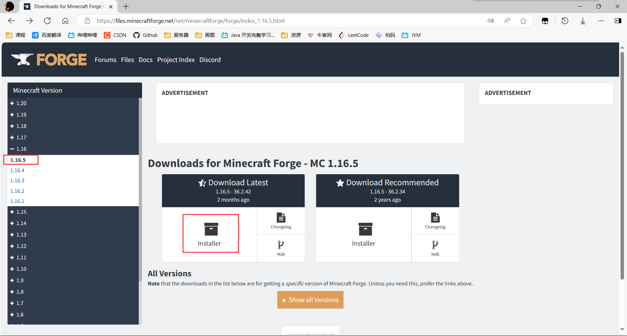Open the Files nav link

coord(127,60)
